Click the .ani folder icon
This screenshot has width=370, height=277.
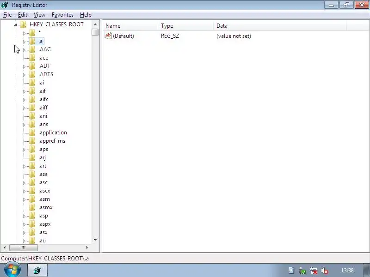coord(32,116)
